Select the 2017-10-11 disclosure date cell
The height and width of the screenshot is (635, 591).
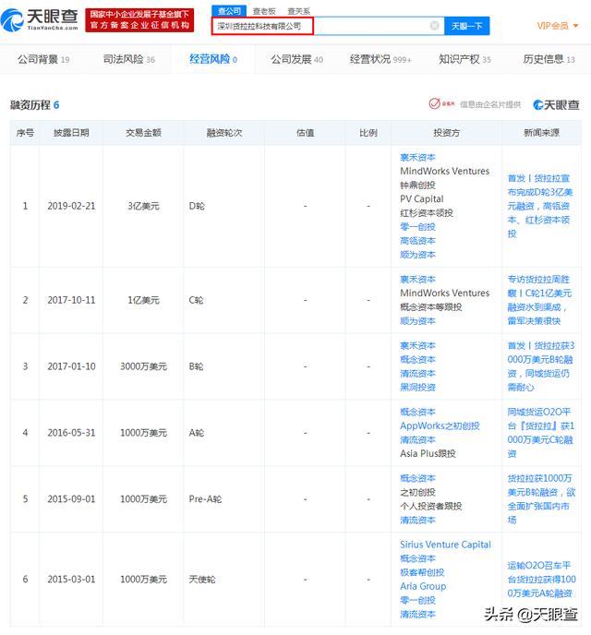(x=71, y=300)
